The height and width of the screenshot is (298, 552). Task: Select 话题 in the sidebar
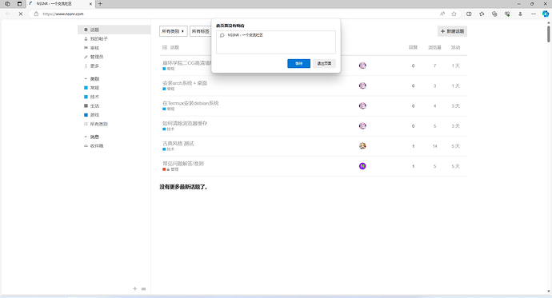[114, 30]
